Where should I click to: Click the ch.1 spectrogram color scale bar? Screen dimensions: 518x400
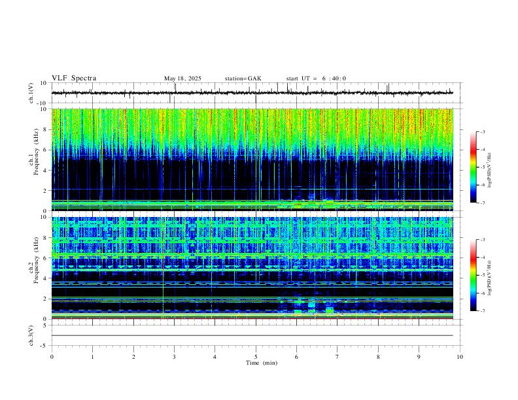(473, 167)
